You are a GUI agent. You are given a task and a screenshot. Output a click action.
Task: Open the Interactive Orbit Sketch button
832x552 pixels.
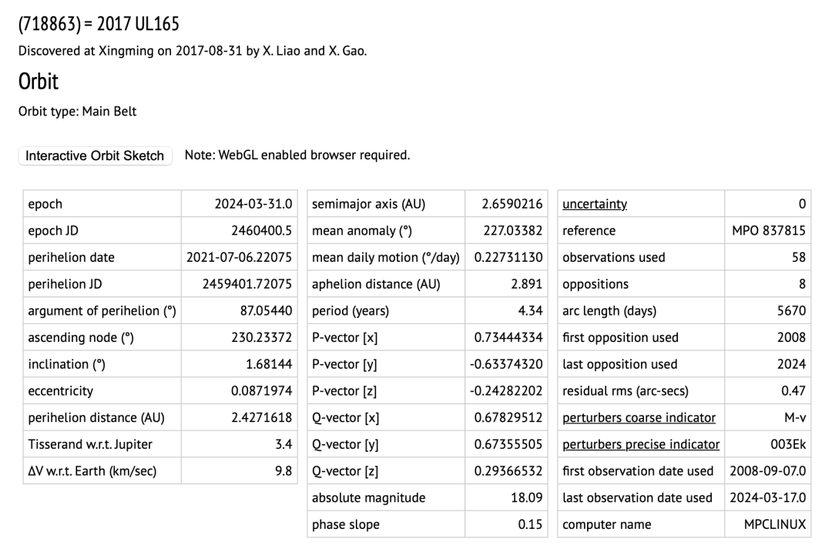pyautogui.click(x=95, y=156)
